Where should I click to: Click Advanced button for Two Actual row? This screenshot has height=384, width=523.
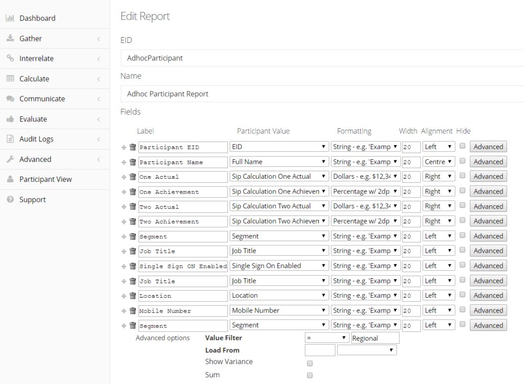click(488, 206)
